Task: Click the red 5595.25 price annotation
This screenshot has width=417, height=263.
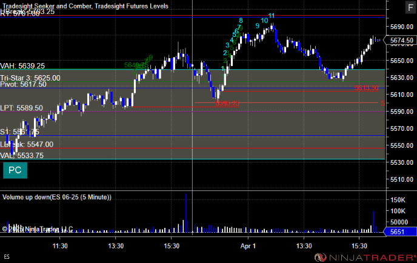Action: point(227,104)
